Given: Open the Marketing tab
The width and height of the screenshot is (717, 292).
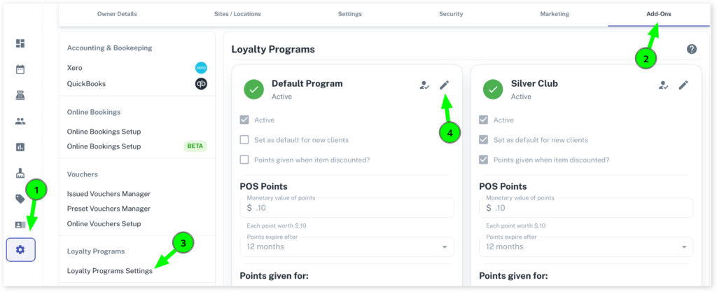Looking at the screenshot, I should [x=555, y=14].
